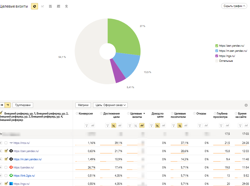
Task: Switch to flat list view icon
Action: pos(2,105)
